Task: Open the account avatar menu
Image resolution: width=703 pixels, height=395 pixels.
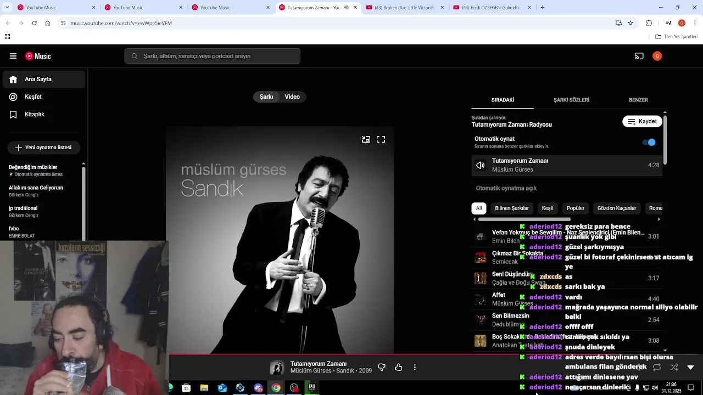Action: [657, 56]
